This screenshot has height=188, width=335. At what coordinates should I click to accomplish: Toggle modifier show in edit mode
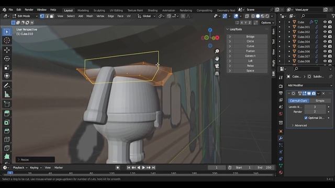click(x=305, y=93)
